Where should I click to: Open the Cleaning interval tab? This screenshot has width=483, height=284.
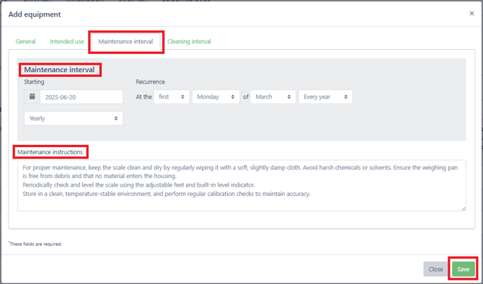pyautogui.click(x=189, y=42)
